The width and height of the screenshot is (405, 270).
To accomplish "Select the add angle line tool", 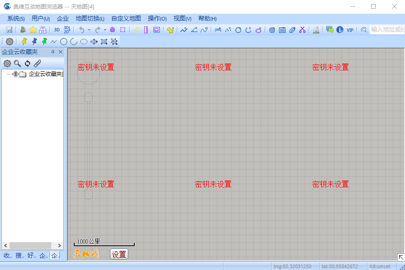I will pos(194,30).
